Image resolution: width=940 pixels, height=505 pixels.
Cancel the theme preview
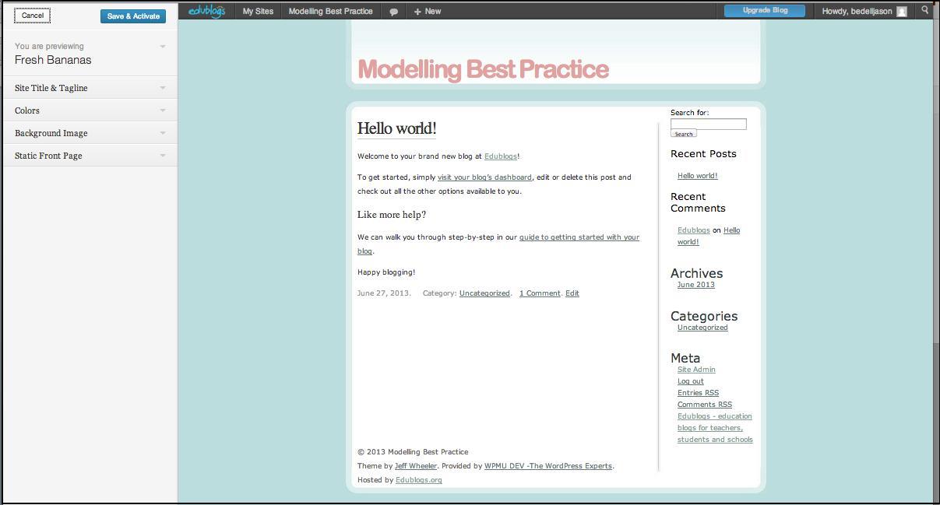(x=33, y=16)
